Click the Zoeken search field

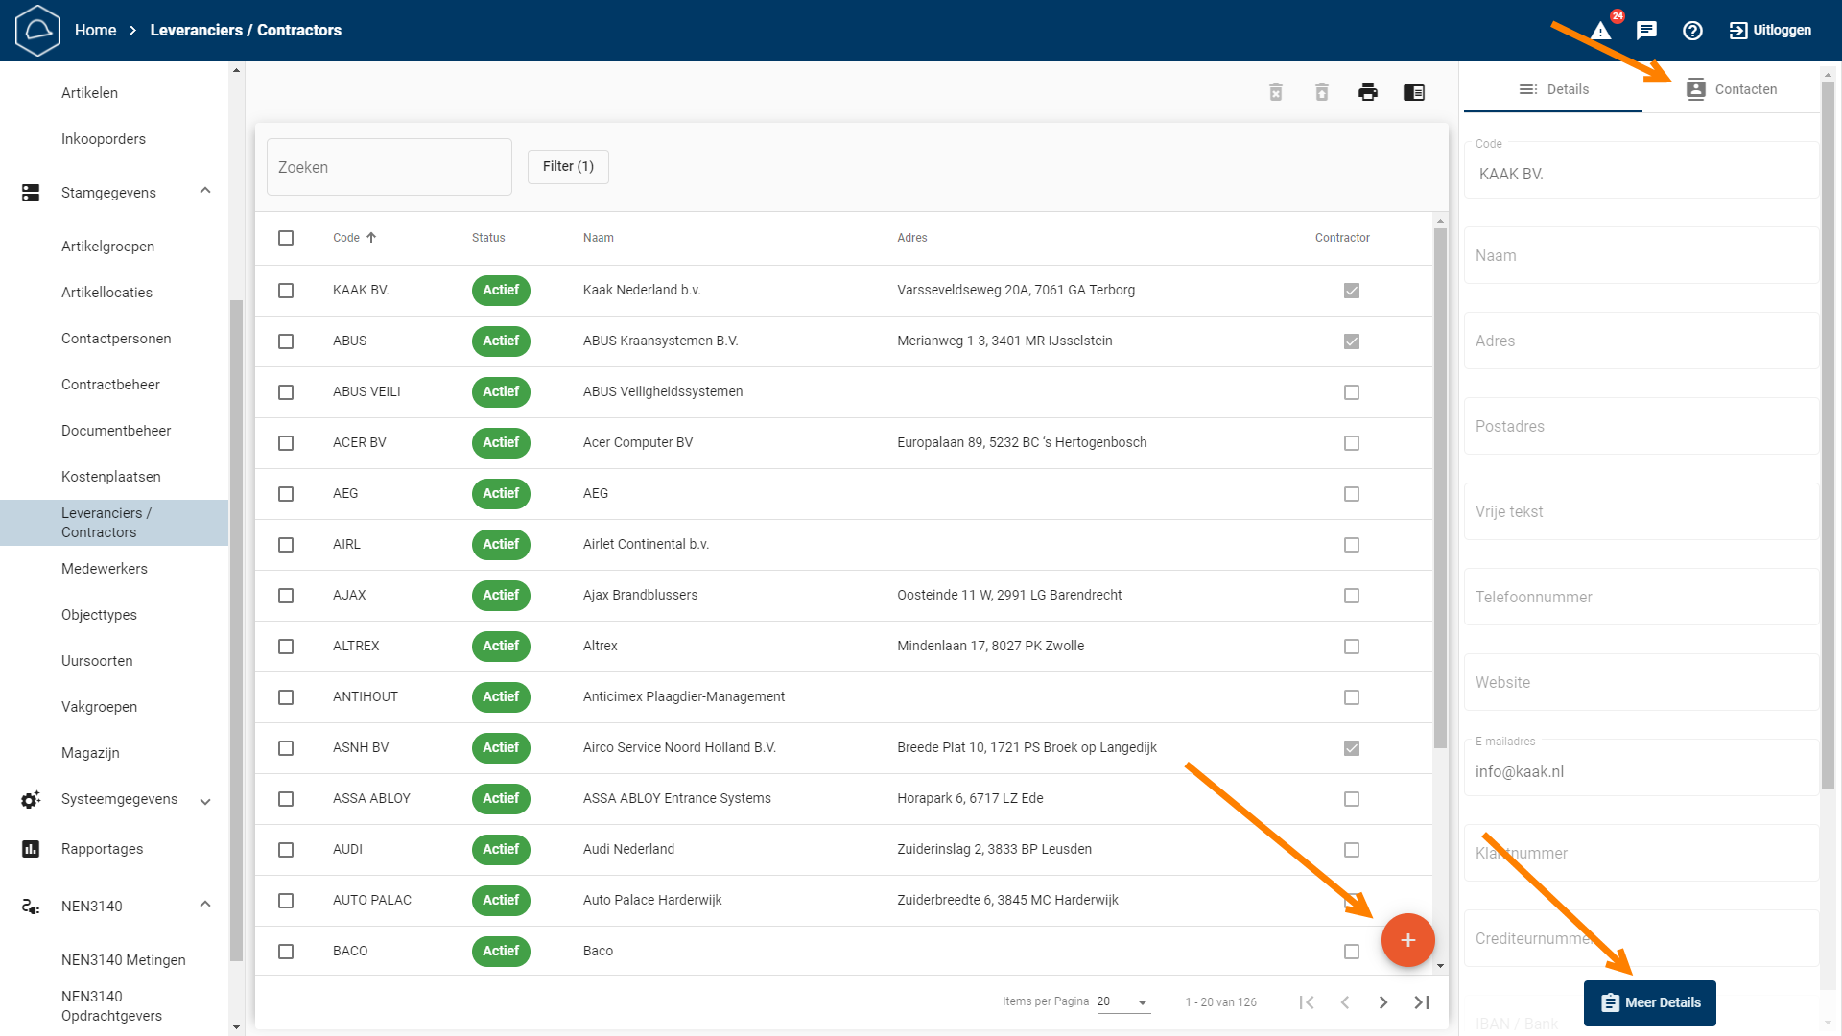coord(390,167)
